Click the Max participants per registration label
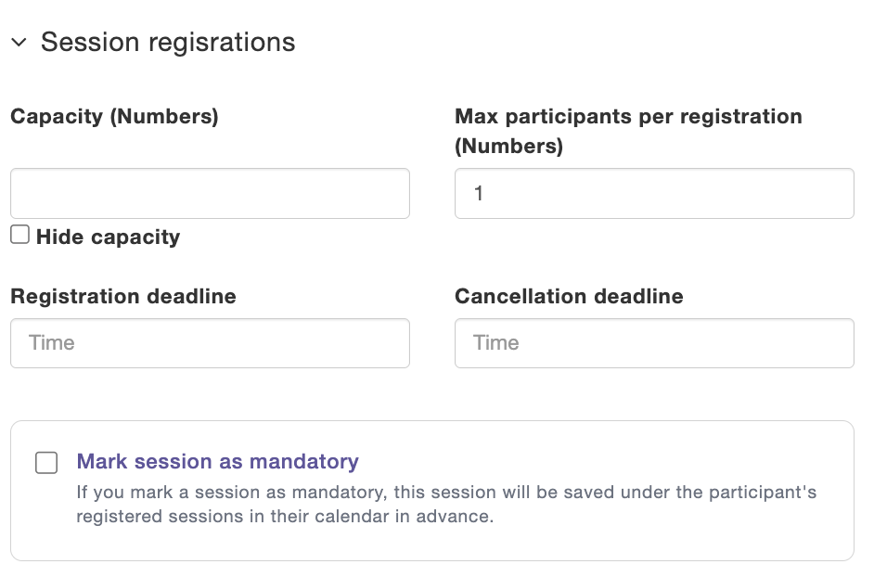Screen dimensions: 874x577 (x=628, y=131)
